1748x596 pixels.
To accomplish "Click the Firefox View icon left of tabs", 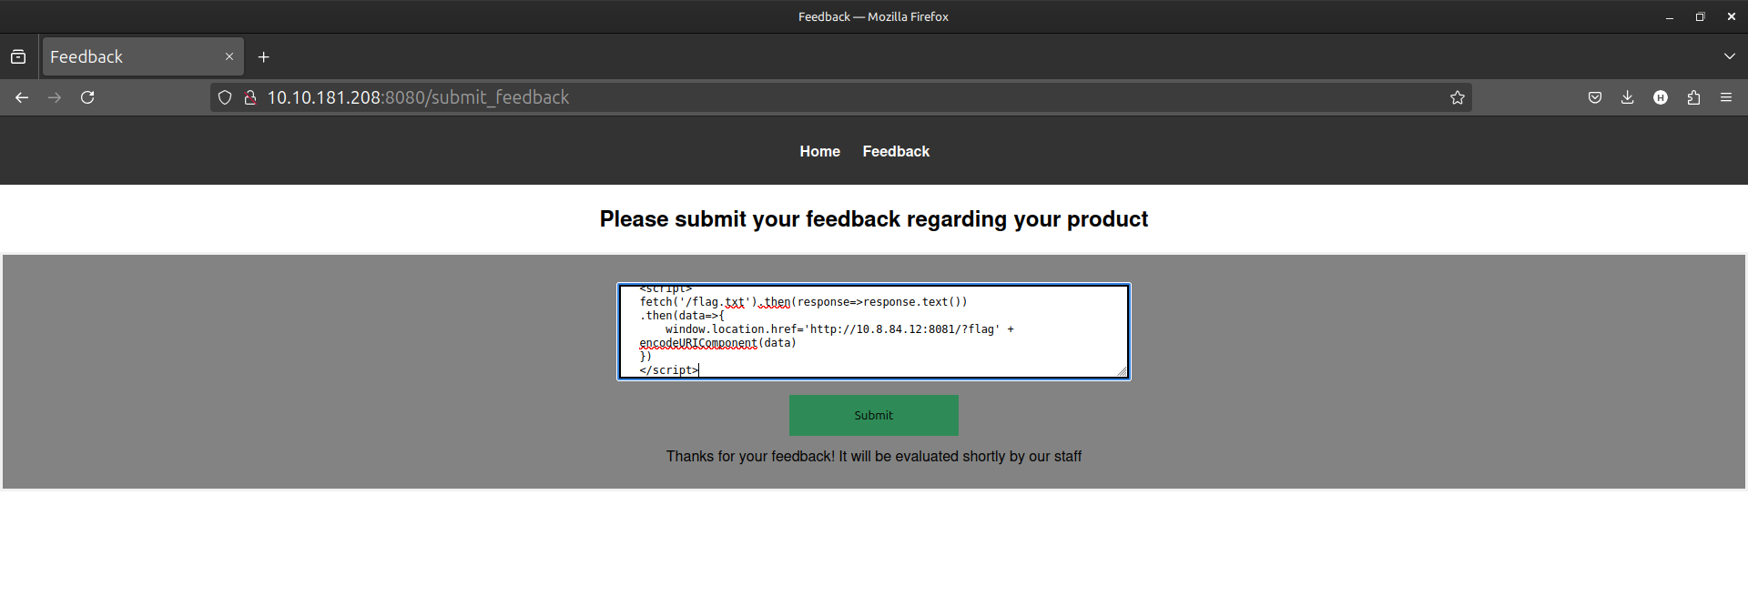I will click(x=18, y=56).
